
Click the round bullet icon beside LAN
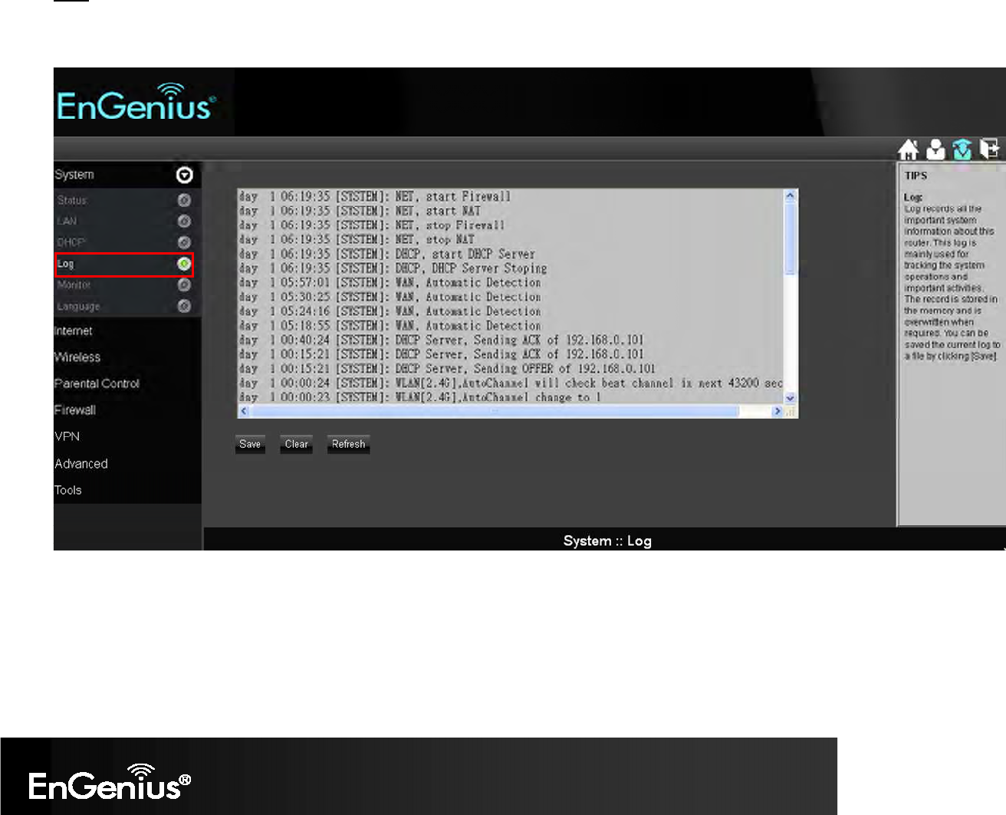[x=184, y=222]
